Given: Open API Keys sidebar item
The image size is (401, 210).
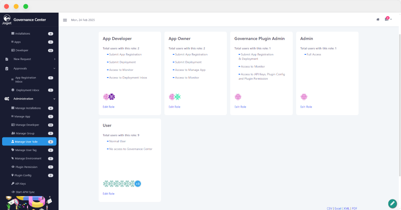Looking at the screenshot, I should [21, 184].
